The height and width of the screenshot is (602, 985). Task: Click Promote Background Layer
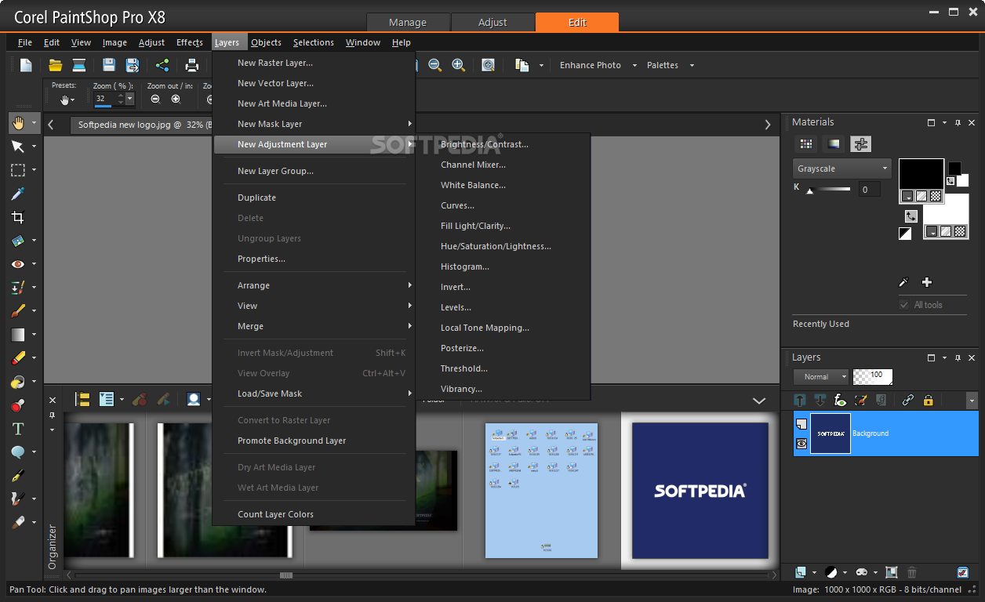coord(292,441)
